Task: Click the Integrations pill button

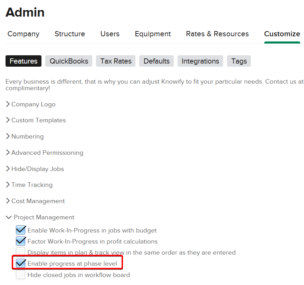Action: tap(200, 61)
